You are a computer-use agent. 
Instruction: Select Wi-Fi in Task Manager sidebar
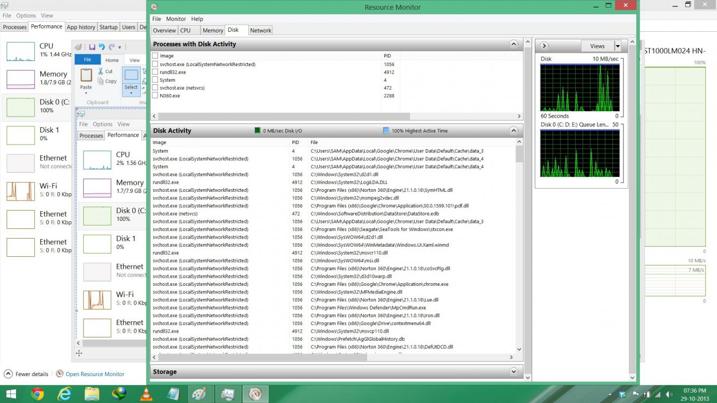[37, 190]
